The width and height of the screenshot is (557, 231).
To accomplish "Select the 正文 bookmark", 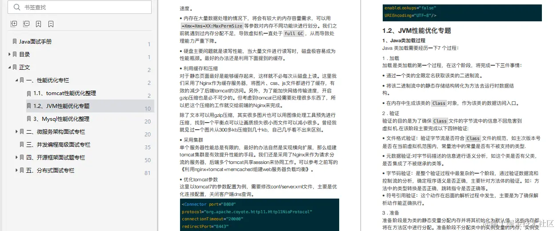I will 24,68.
